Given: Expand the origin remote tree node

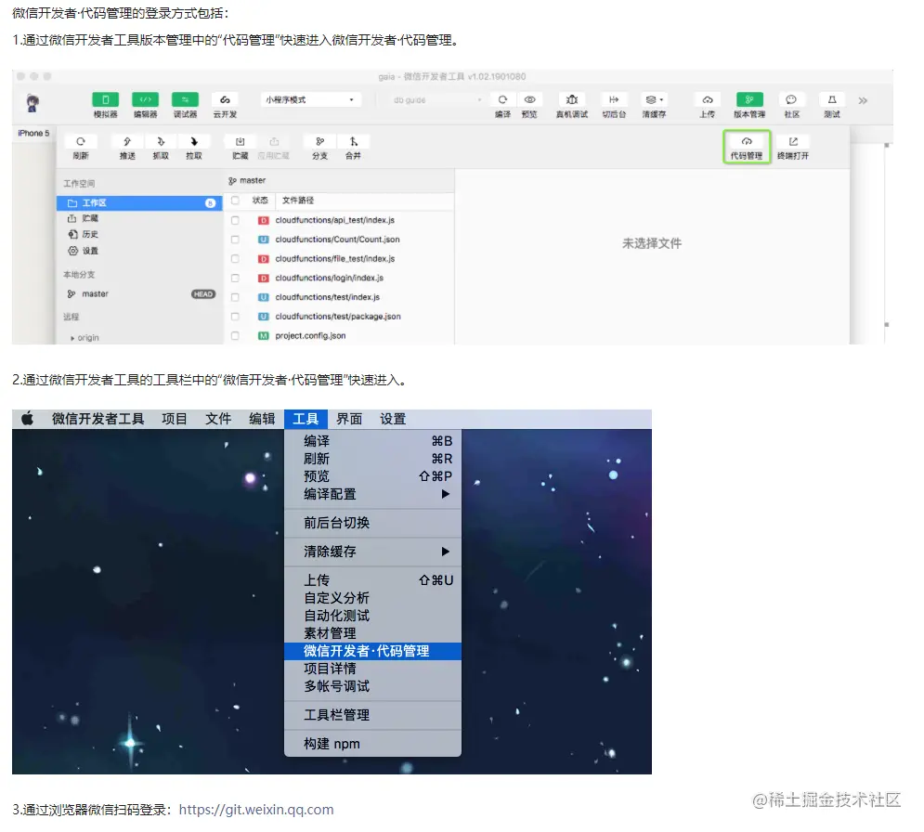Looking at the screenshot, I should click(x=72, y=338).
